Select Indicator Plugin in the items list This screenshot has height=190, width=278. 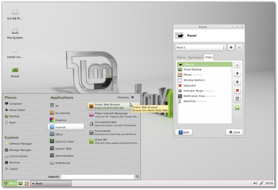point(205,91)
